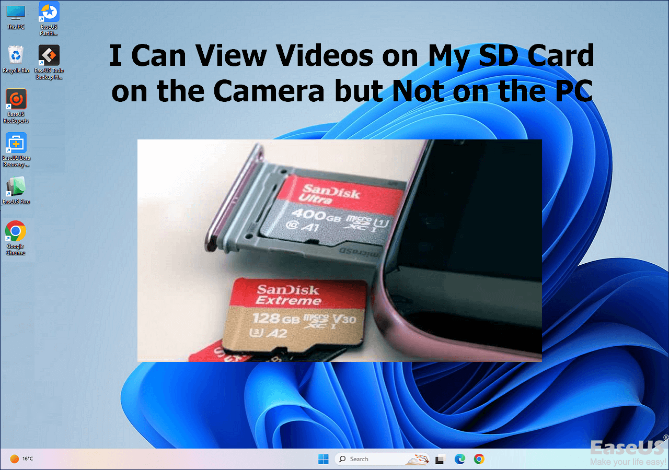Select the This PC desktop icon

pos(16,17)
